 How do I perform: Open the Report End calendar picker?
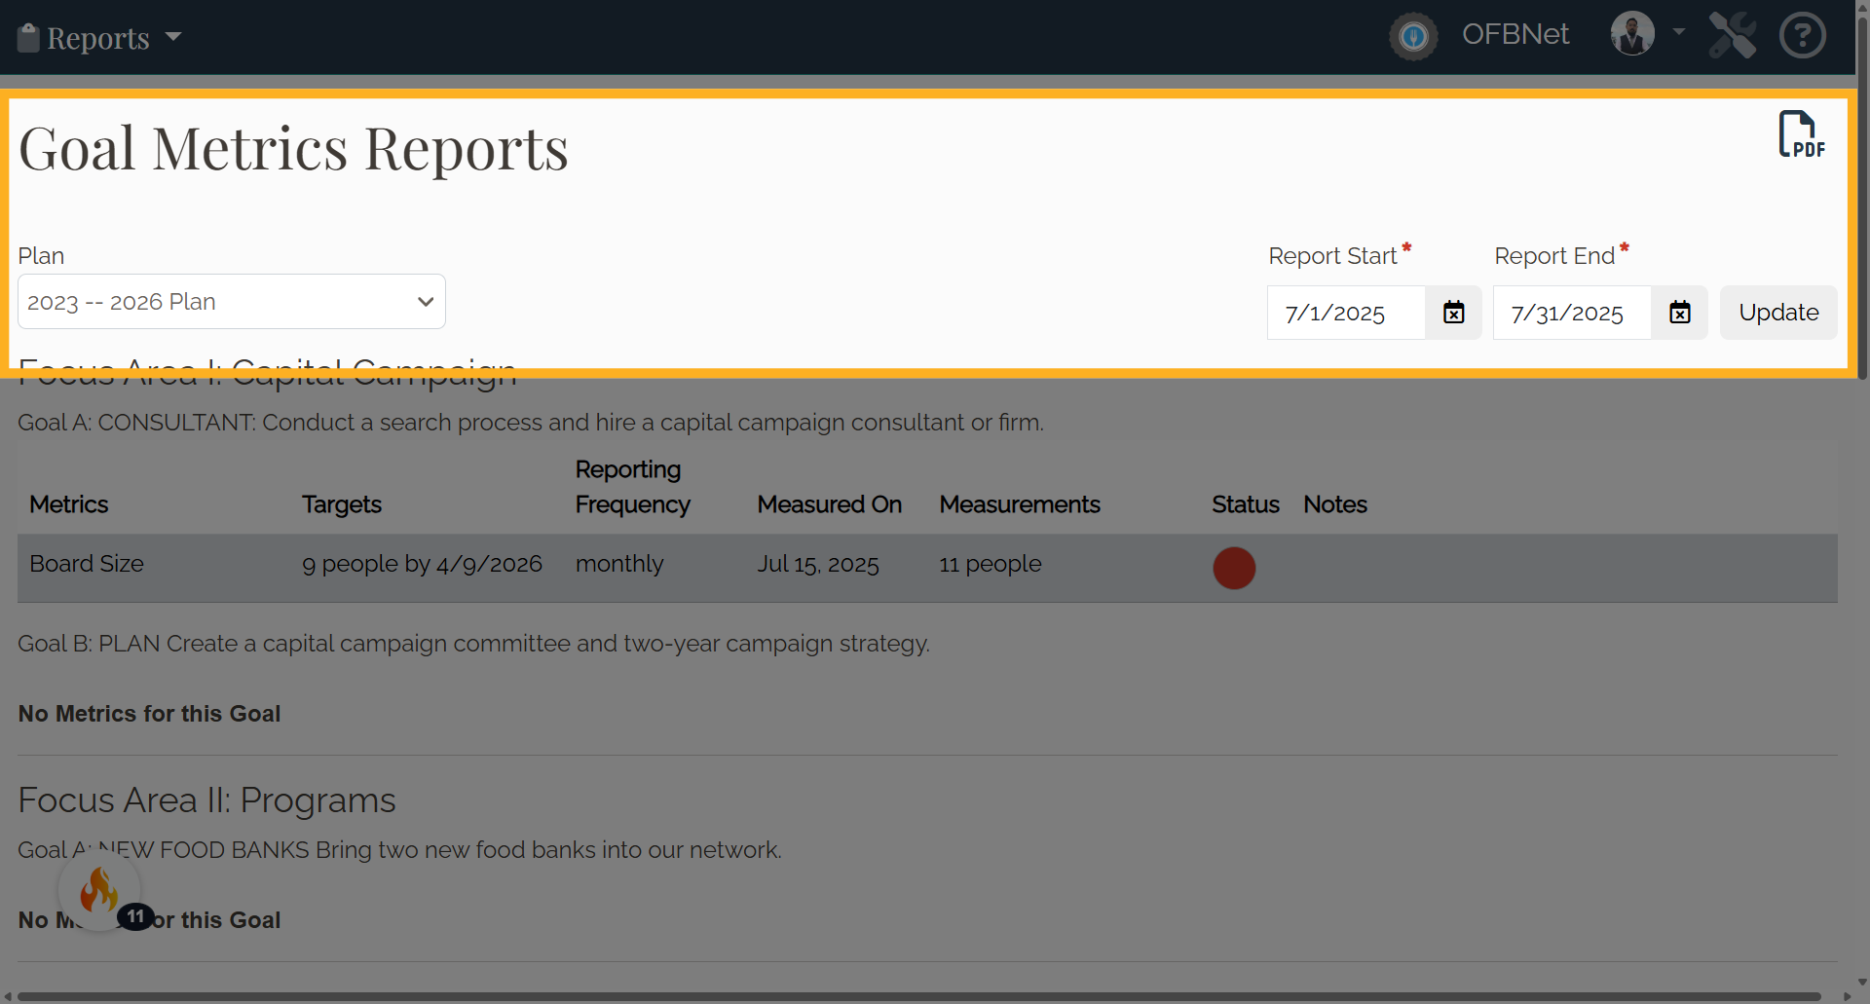click(x=1680, y=313)
